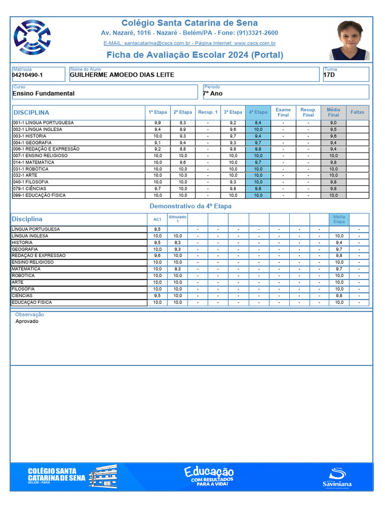The width and height of the screenshot is (385, 514).
Task: Click the footer Colégio Santa Catarina de Sena building logo
Action: point(72,476)
